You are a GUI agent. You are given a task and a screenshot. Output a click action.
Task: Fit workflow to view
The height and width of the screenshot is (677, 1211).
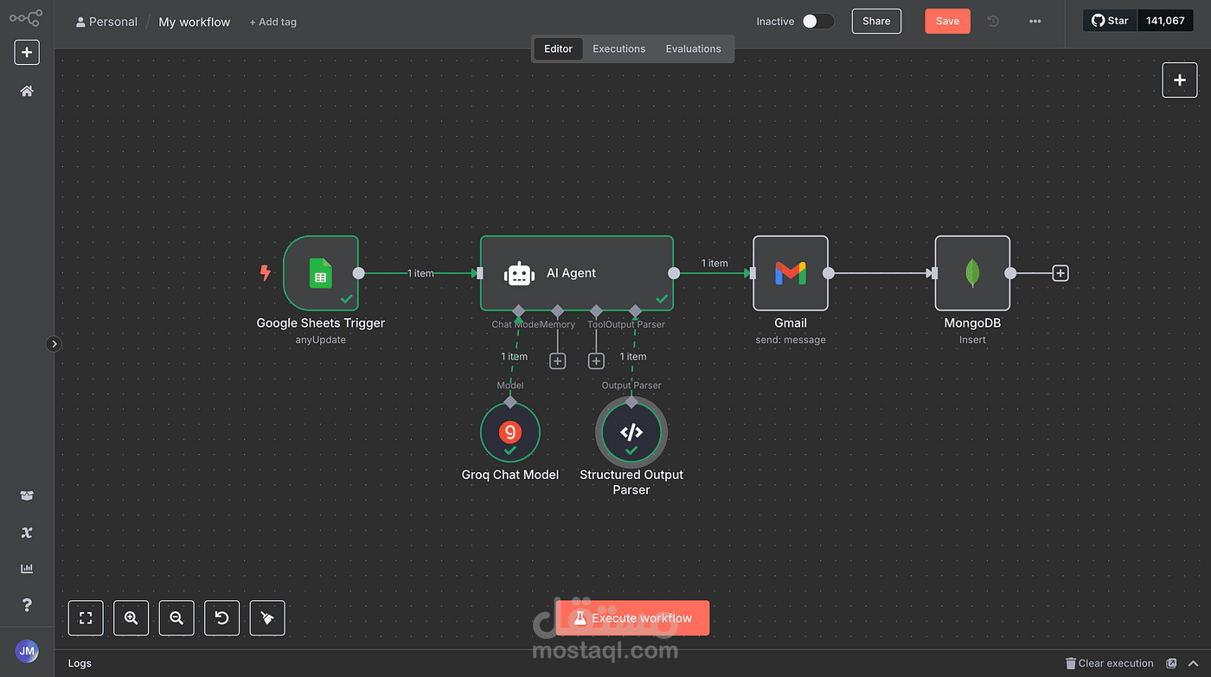86,618
